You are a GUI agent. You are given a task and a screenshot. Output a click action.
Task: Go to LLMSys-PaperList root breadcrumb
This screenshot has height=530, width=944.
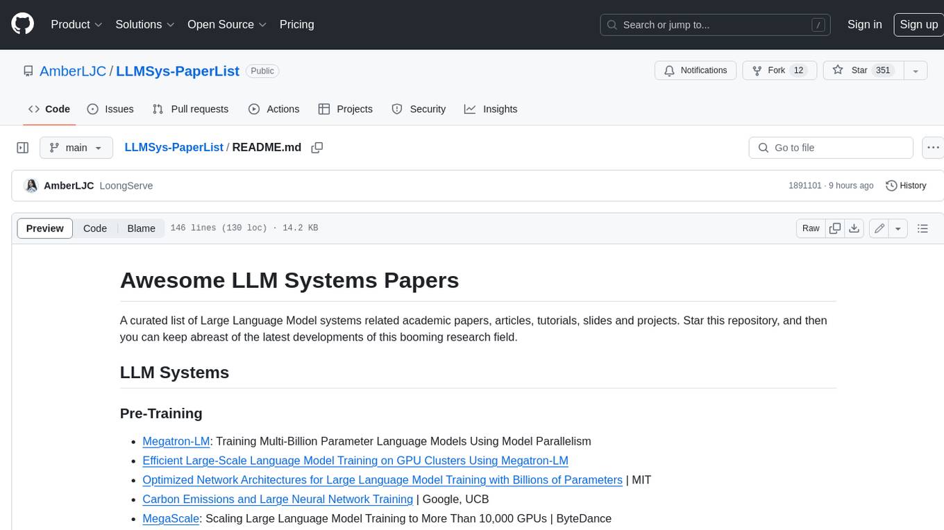coord(174,148)
